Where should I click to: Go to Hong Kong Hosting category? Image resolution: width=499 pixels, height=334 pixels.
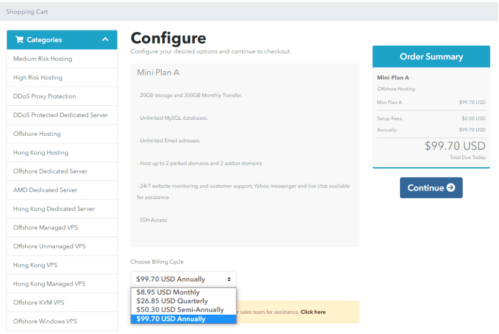click(x=62, y=153)
